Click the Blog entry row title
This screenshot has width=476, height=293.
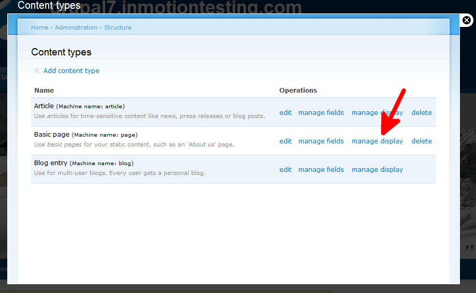point(50,163)
